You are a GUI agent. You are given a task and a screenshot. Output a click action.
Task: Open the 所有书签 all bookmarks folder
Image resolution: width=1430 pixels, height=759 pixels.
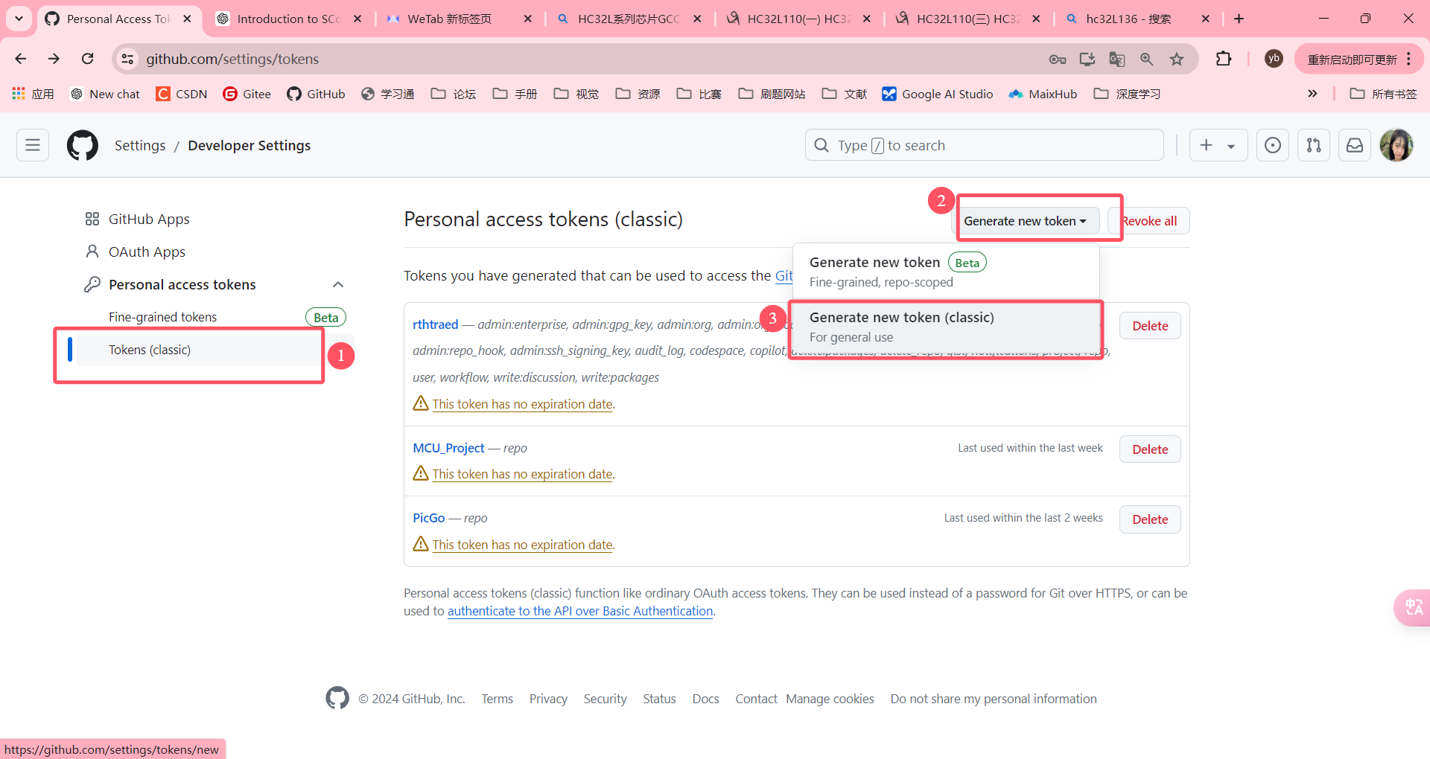pyautogui.click(x=1384, y=94)
